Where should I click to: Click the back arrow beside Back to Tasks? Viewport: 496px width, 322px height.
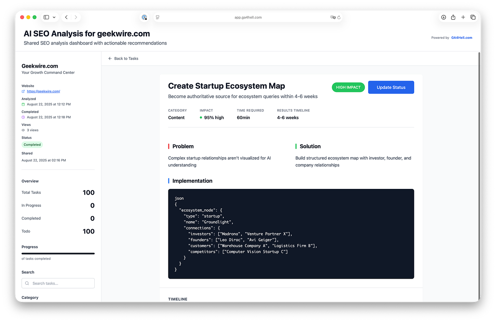(x=110, y=59)
